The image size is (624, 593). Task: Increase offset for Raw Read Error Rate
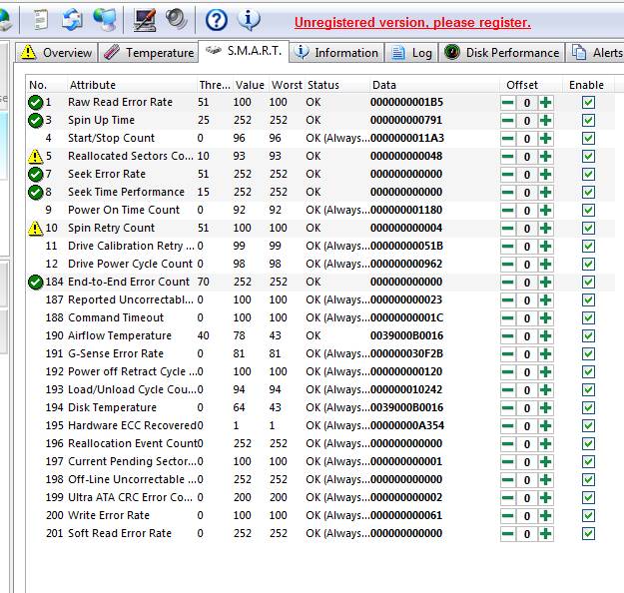545,103
